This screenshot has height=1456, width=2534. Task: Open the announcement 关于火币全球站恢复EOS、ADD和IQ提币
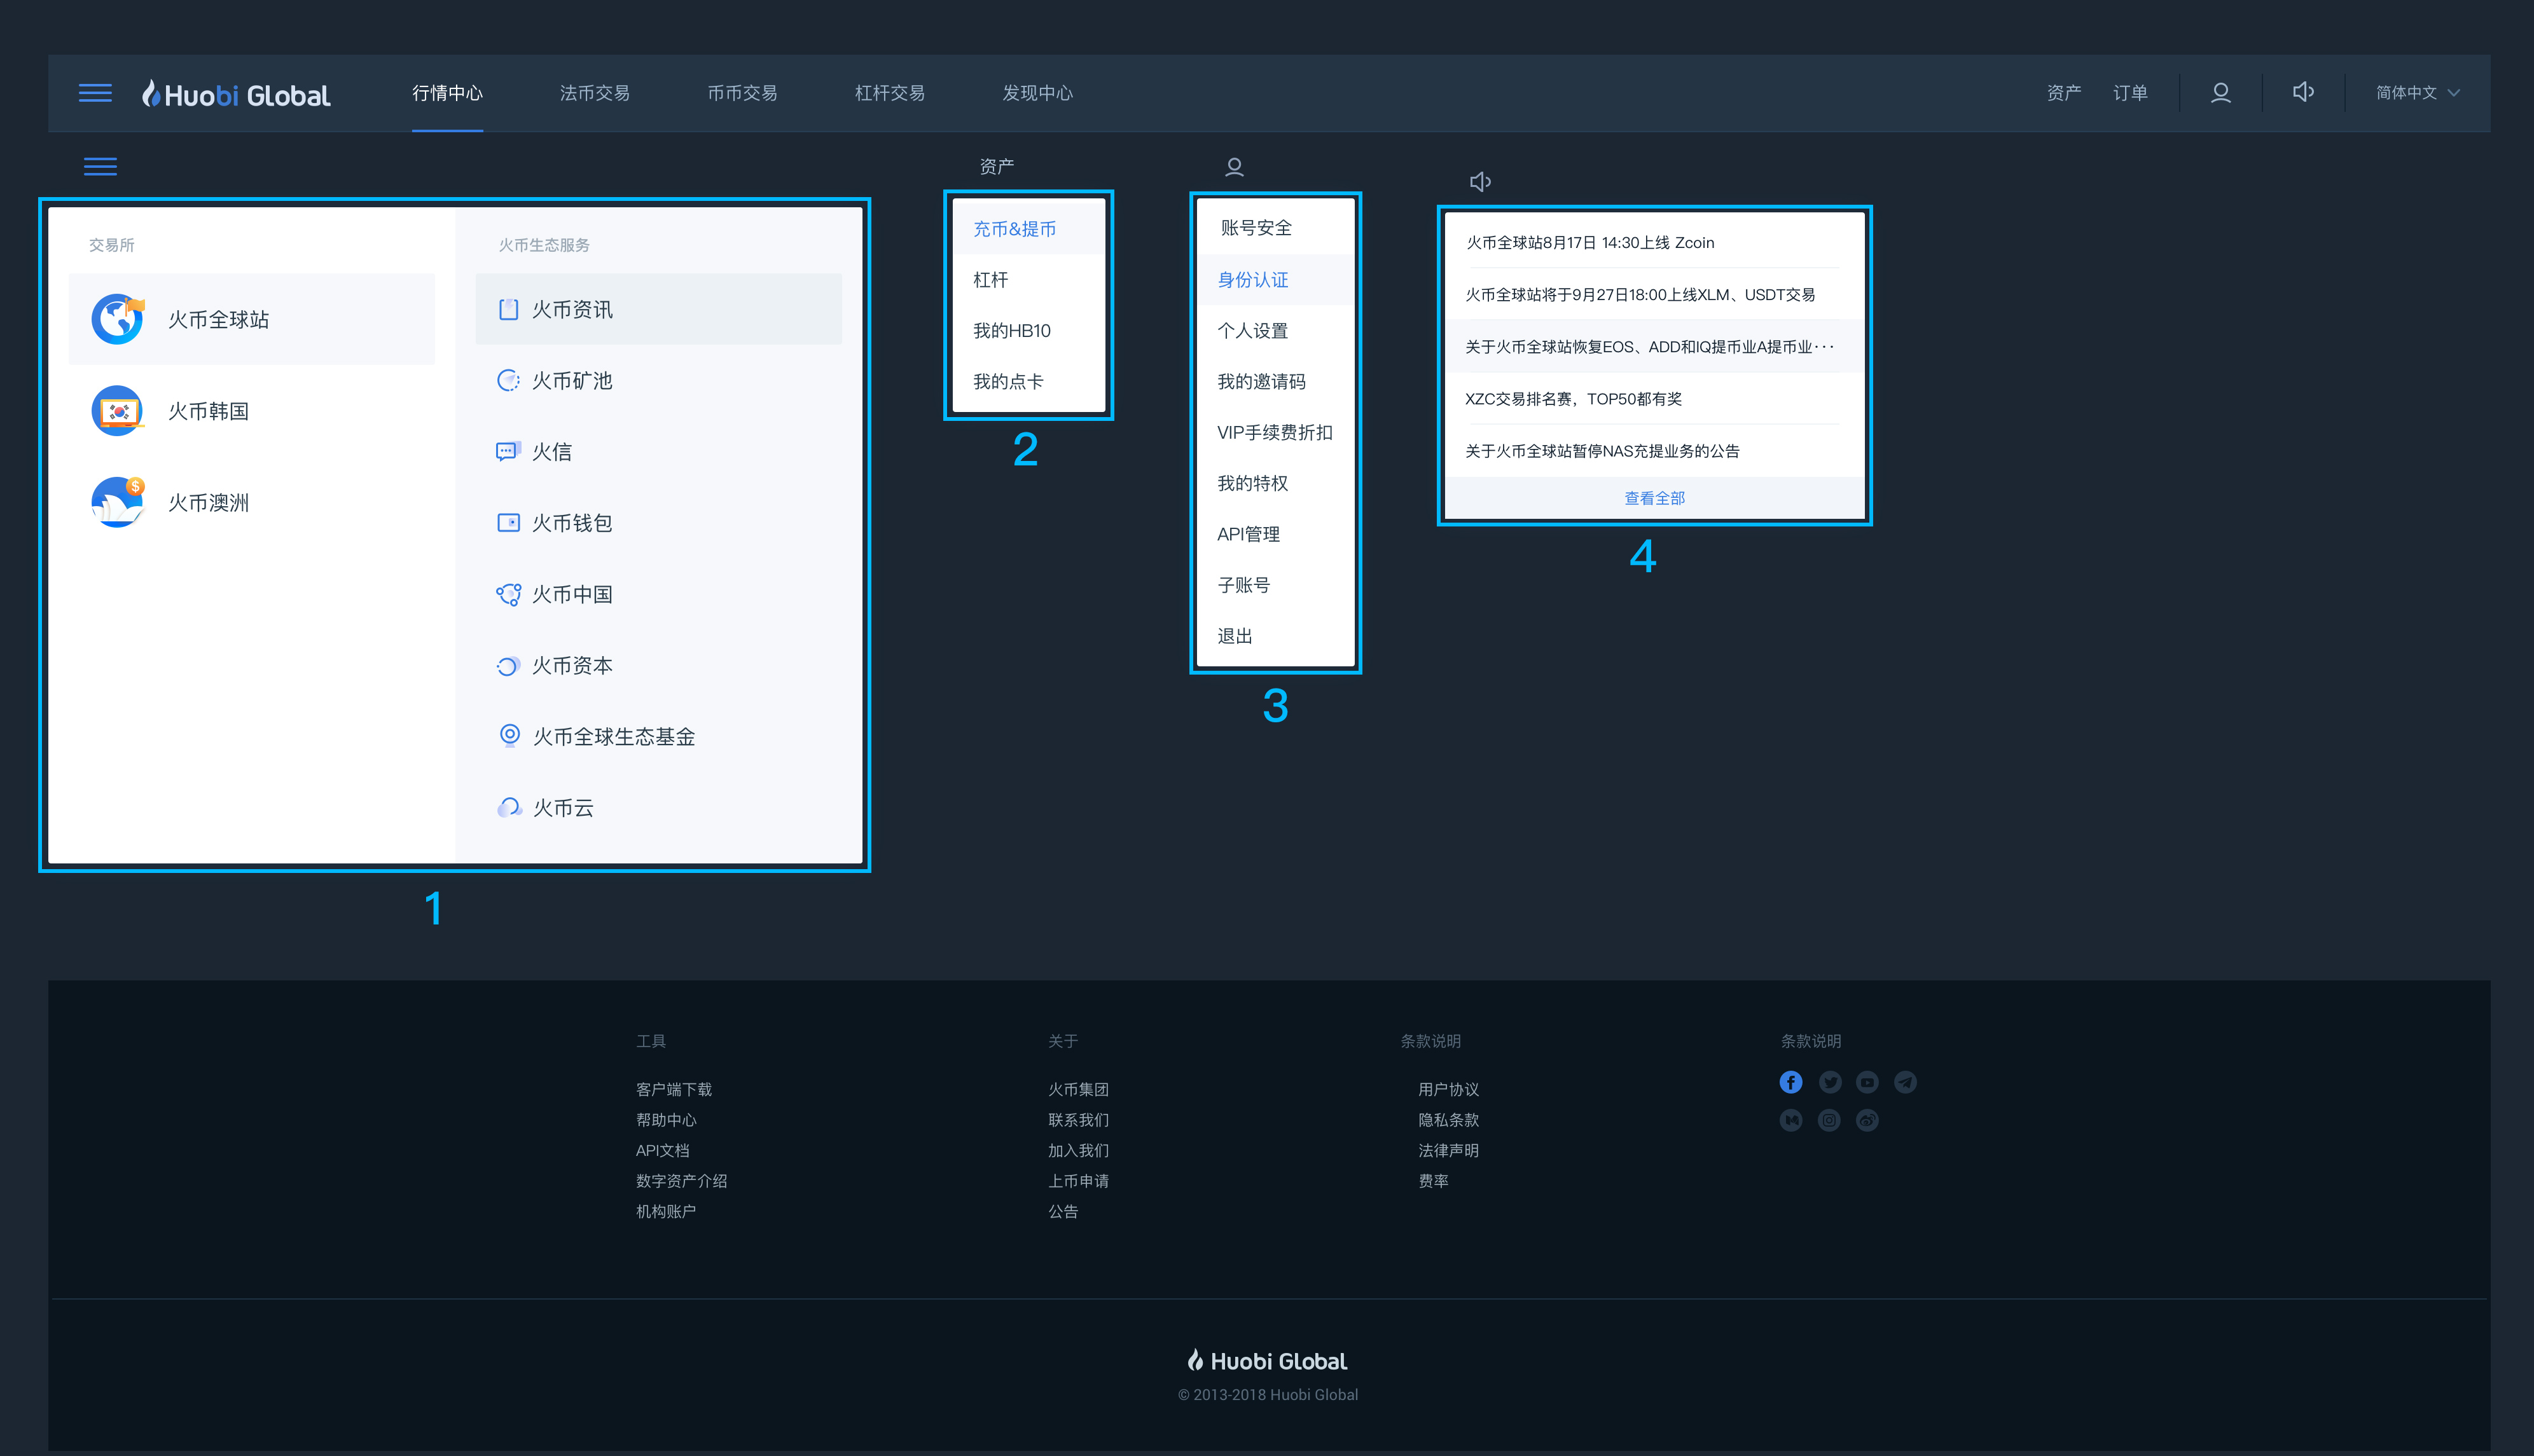1654,346
